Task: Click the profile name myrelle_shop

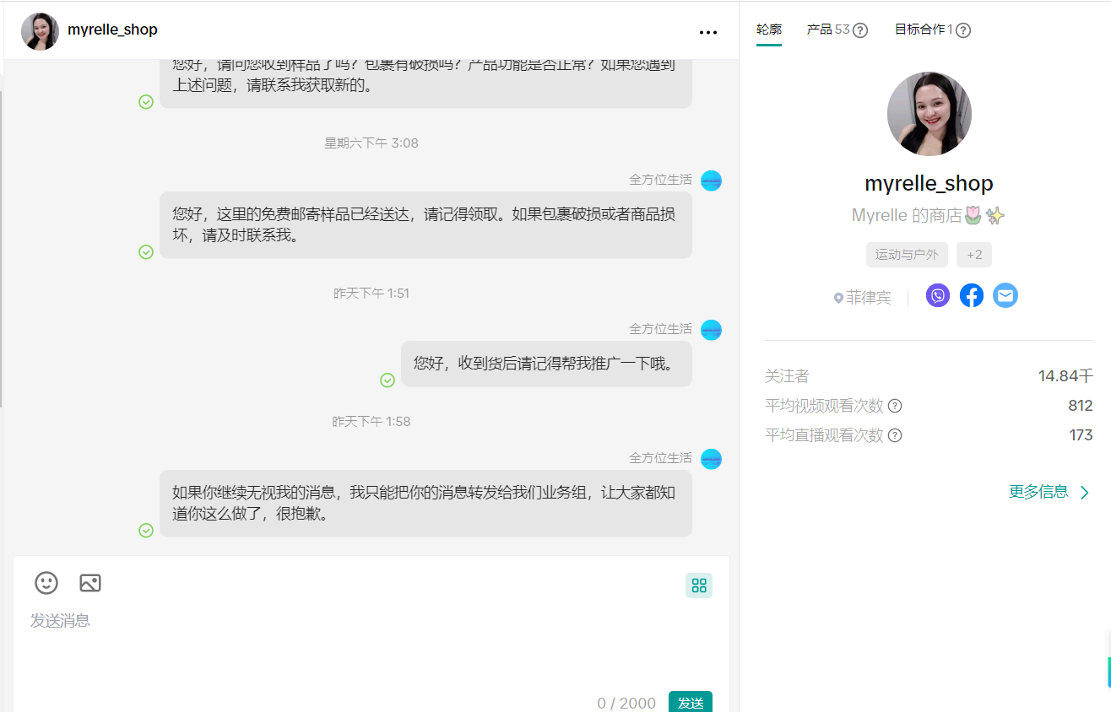Action: (x=929, y=183)
